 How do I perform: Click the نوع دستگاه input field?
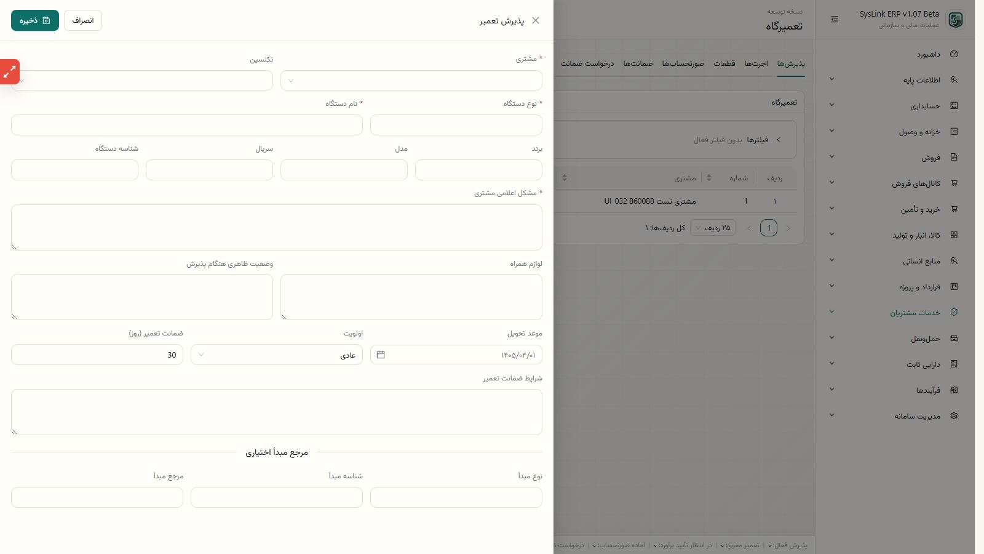pyautogui.click(x=456, y=125)
